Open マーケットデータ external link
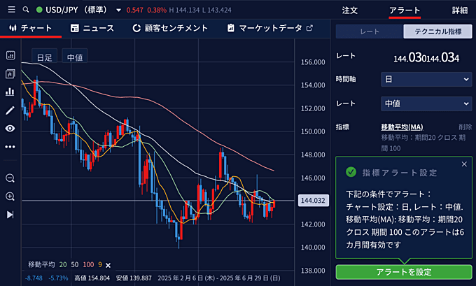The height and width of the screenshot is (286, 476). [x=270, y=28]
